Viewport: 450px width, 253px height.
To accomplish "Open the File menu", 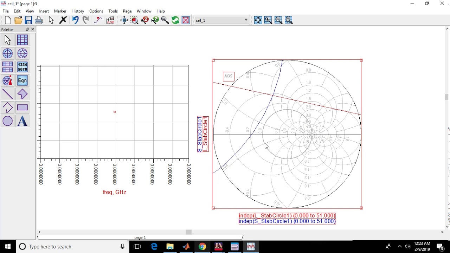I will coord(6,11).
